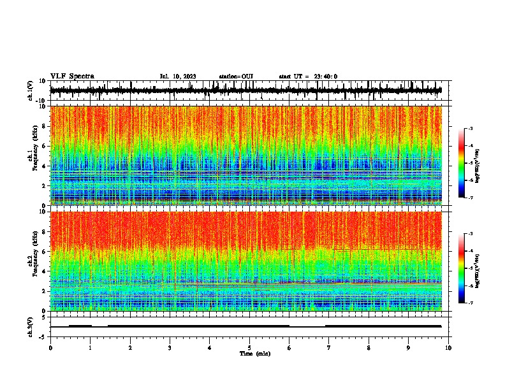Image resolution: width=505 pixels, height=390 pixels.
Task: Click the '-3' tick on ch.1 colorbar
Action: (x=471, y=129)
